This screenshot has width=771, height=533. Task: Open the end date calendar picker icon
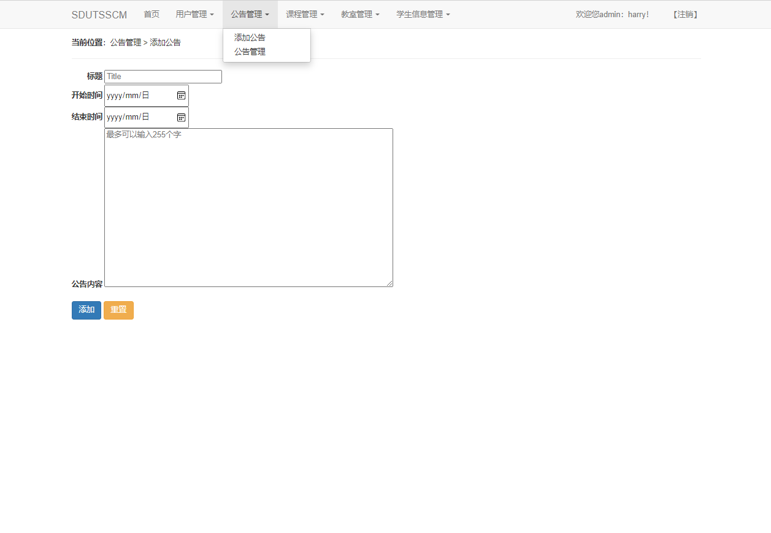(181, 117)
